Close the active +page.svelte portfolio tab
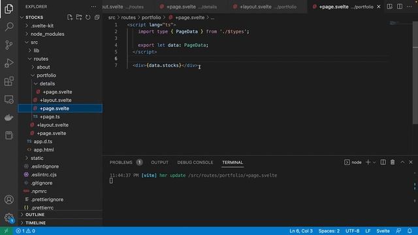418x235 pixels. tap(379, 7)
